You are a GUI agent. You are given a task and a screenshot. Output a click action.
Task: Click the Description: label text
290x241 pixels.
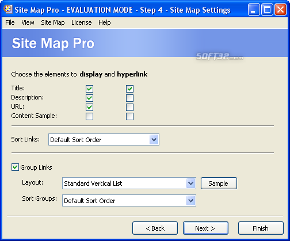[28, 97]
